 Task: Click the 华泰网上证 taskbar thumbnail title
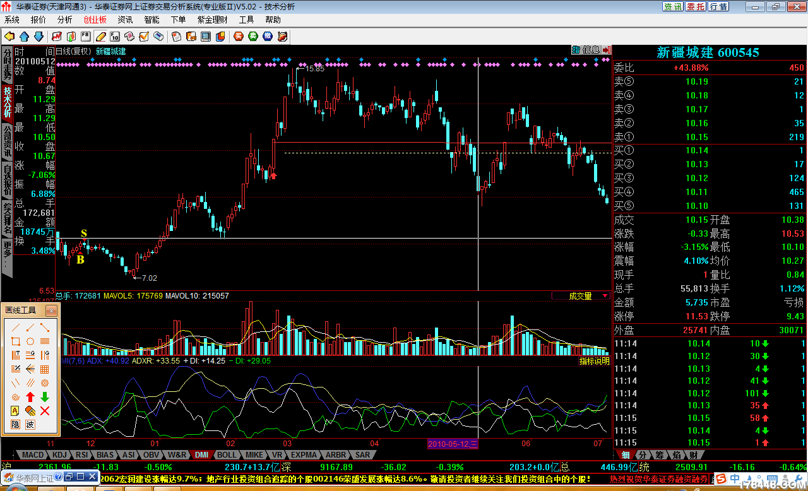(35, 478)
